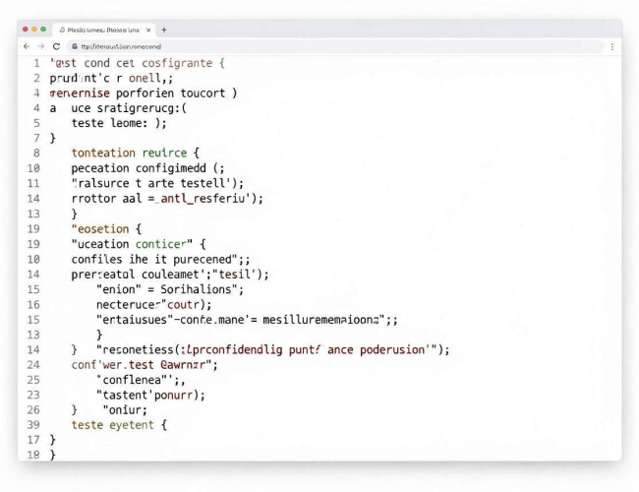Click line number 39 in the gutter

(x=33, y=425)
